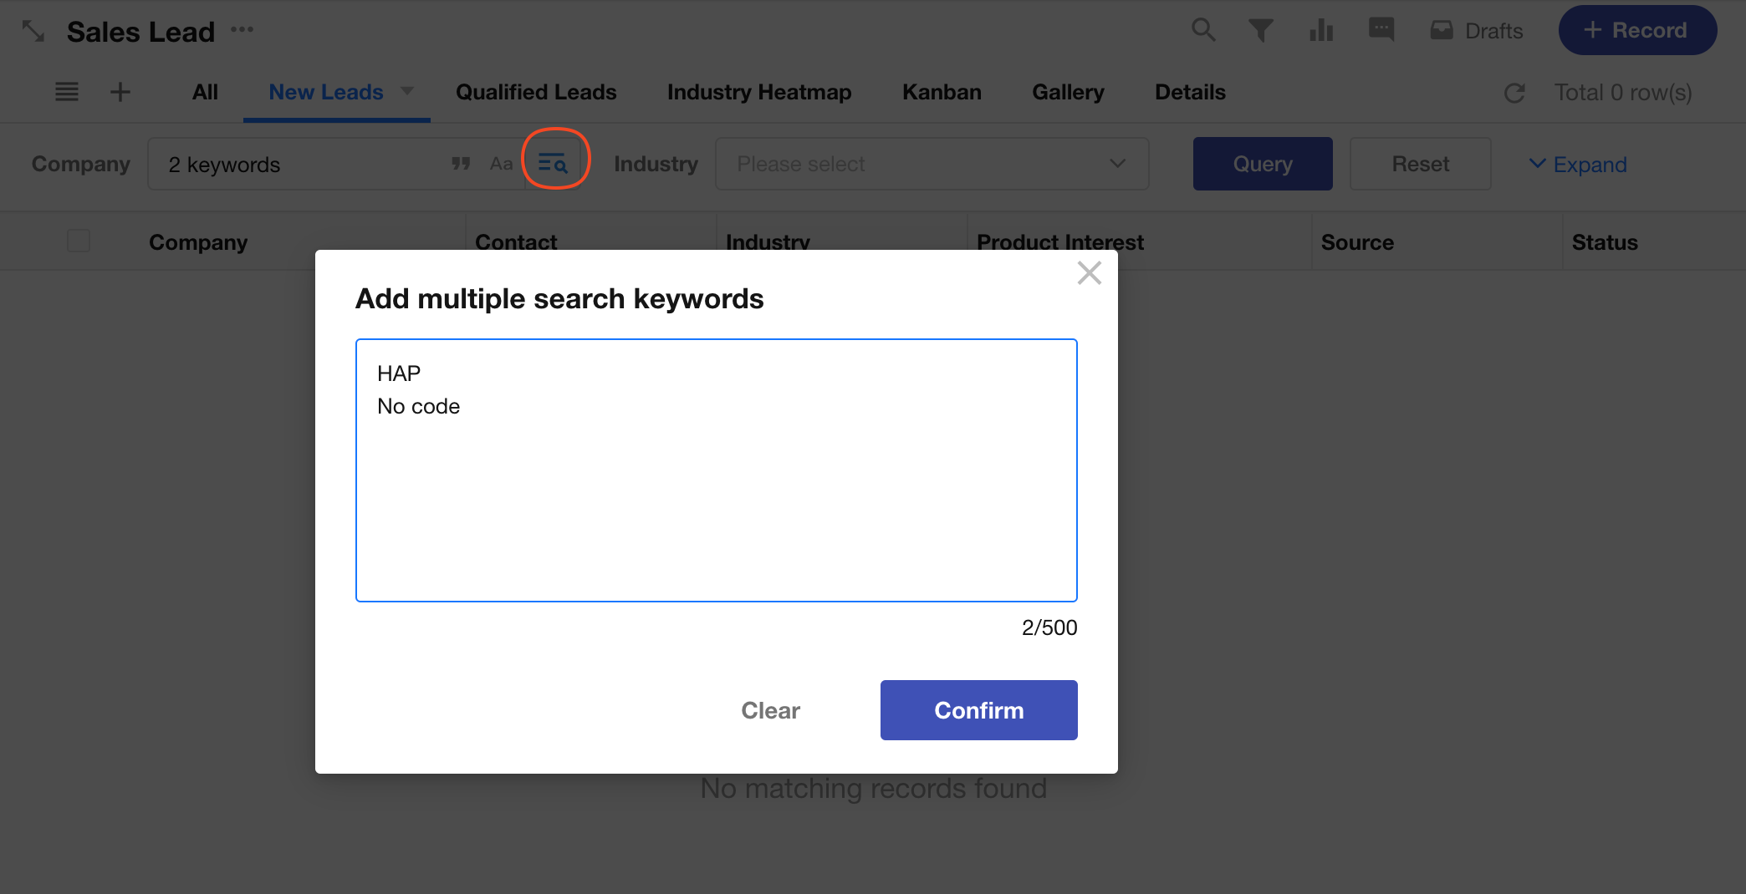Open the New Leads tab dropdown arrow
This screenshot has width=1746, height=894.
point(407,91)
